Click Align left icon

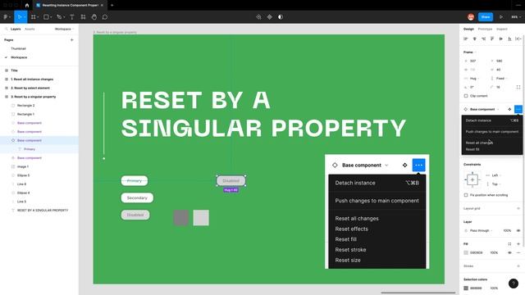(x=465, y=39)
